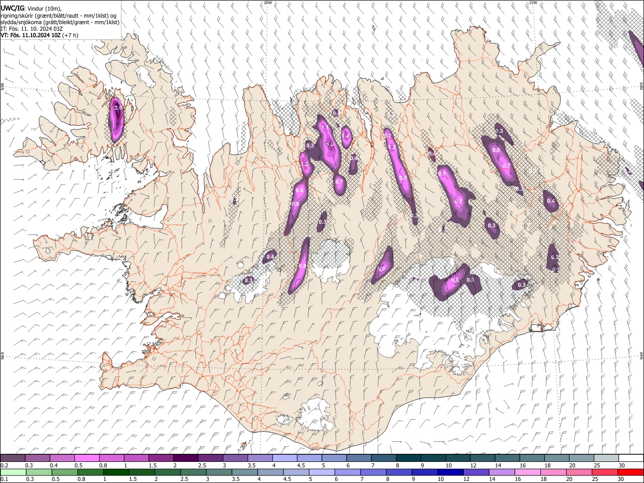Click the '0.1' label of the rain legend

point(4,479)
